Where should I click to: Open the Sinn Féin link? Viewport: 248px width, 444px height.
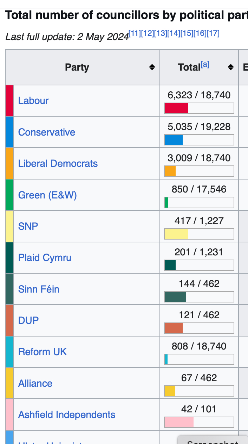(39, 289)
